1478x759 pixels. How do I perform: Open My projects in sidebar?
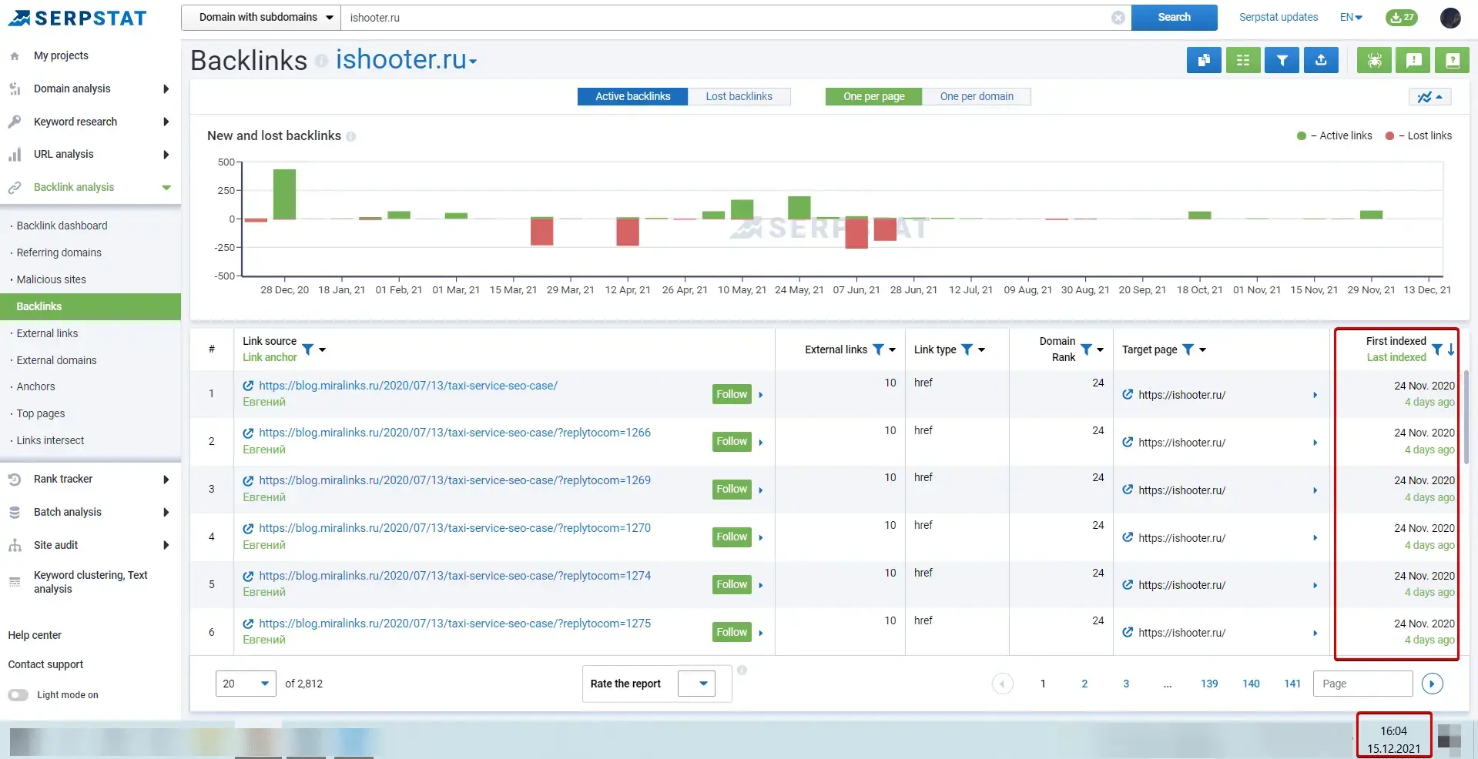pyautogui.click(x=61, y=55)
